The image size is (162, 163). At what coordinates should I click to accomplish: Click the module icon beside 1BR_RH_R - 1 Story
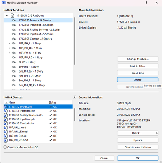14,53
